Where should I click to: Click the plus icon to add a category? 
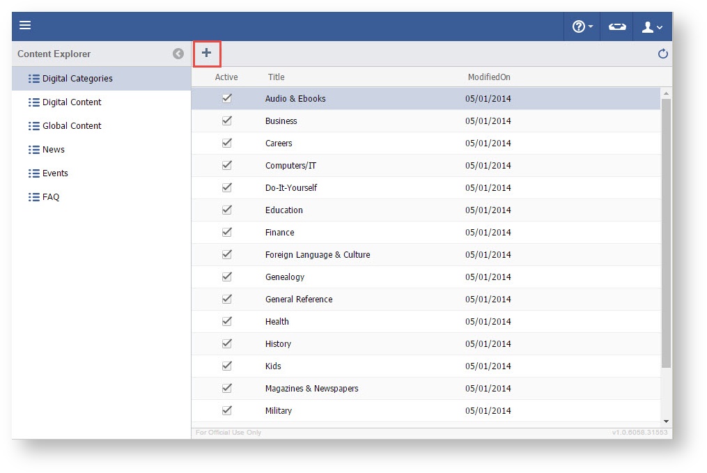(x=206, y=53)
